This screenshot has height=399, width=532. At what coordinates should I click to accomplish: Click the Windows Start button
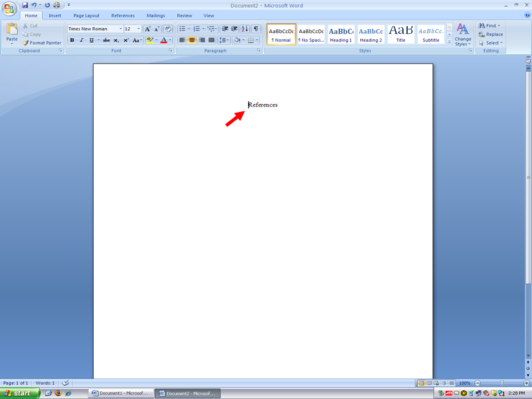click(20, 393)
